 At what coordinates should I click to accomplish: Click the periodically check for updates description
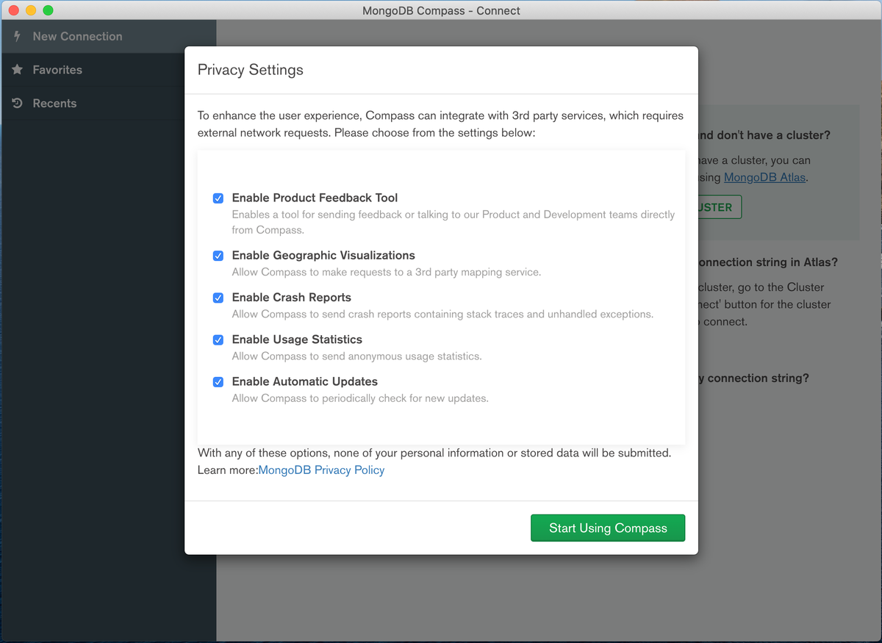[x=360, y=398]
